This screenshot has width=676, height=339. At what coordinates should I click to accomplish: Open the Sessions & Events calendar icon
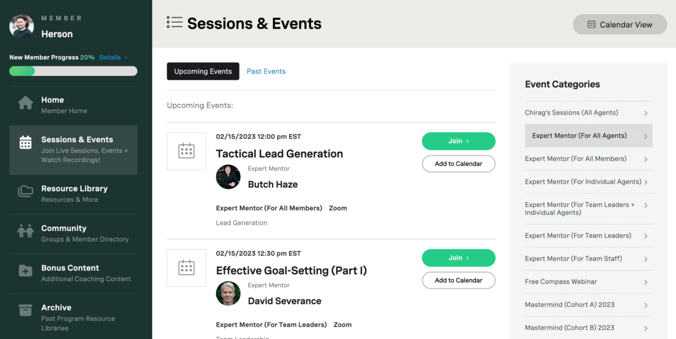coord(25,143)
